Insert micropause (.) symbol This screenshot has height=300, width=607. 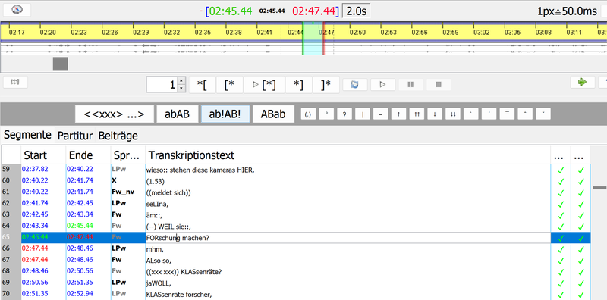(308, 114)
